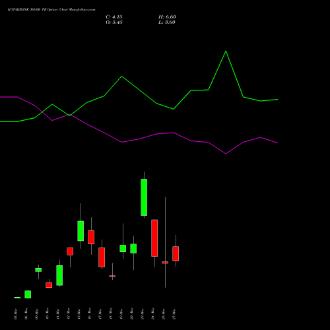Click the 25 Mar date label
Image resolution: width=330 pixels, height=330 pixels.
pos(163,314)
